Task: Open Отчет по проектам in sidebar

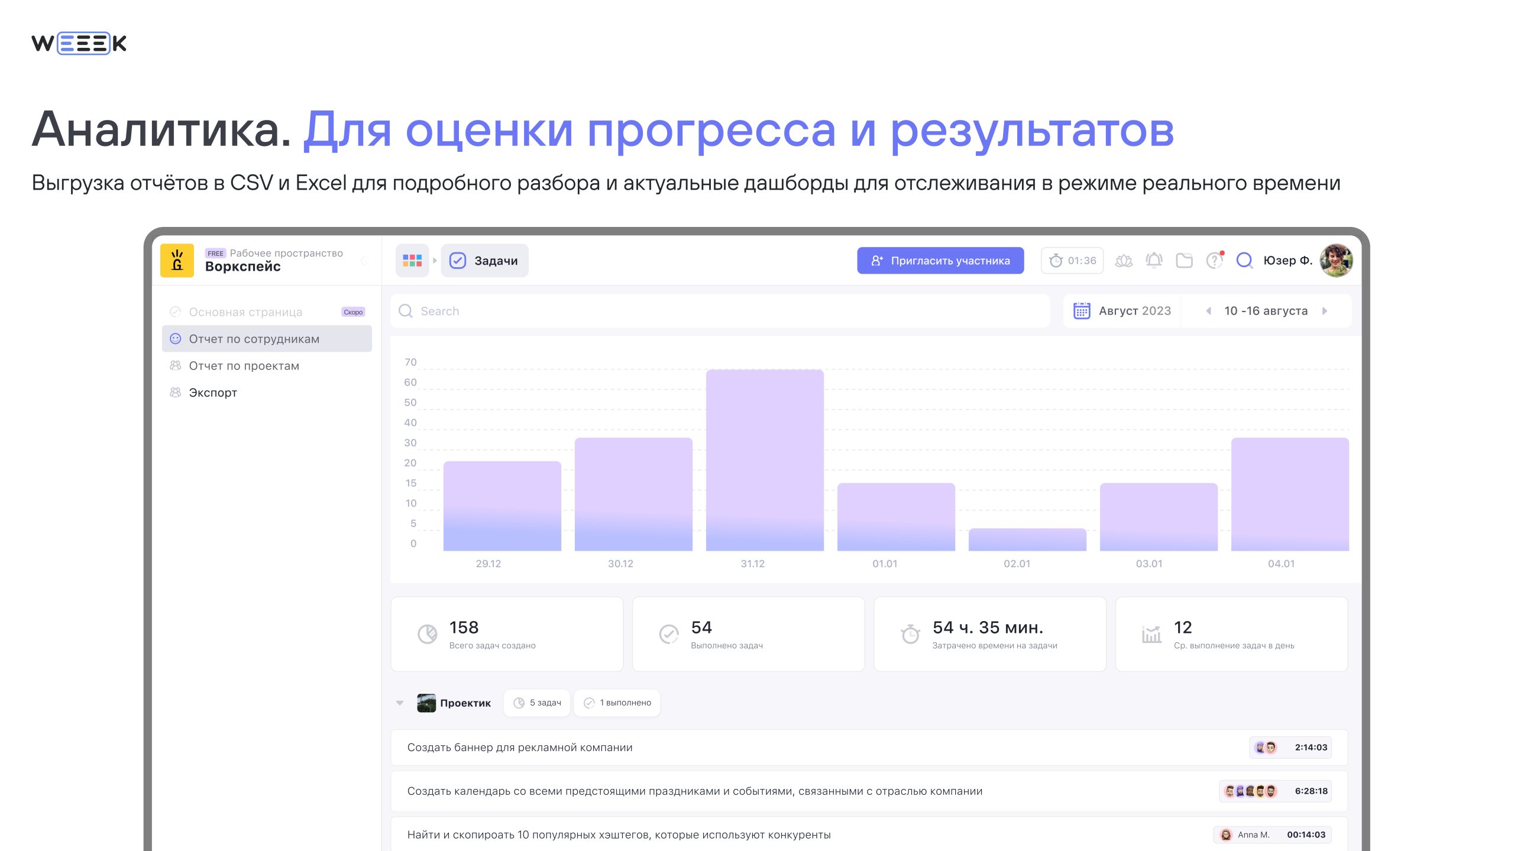Action: (x=244, y=366)
